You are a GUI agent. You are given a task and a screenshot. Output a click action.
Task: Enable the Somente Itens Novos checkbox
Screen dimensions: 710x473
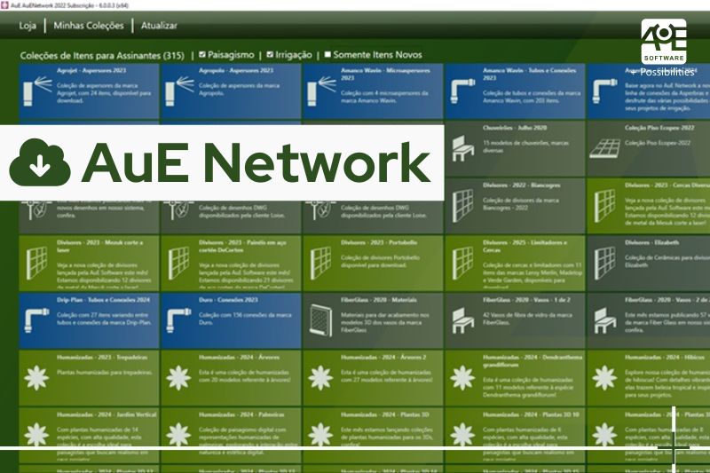click(x=328, y=55)
